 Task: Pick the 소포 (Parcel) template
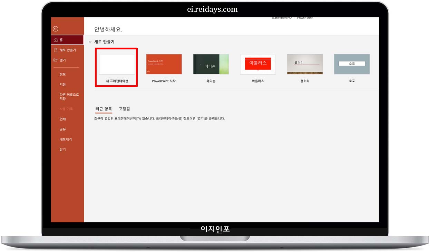coord(352,64)
